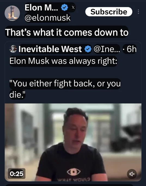
Task: Open quoted text "Elon Musk was always right:"
Action: tap(63, 61)
